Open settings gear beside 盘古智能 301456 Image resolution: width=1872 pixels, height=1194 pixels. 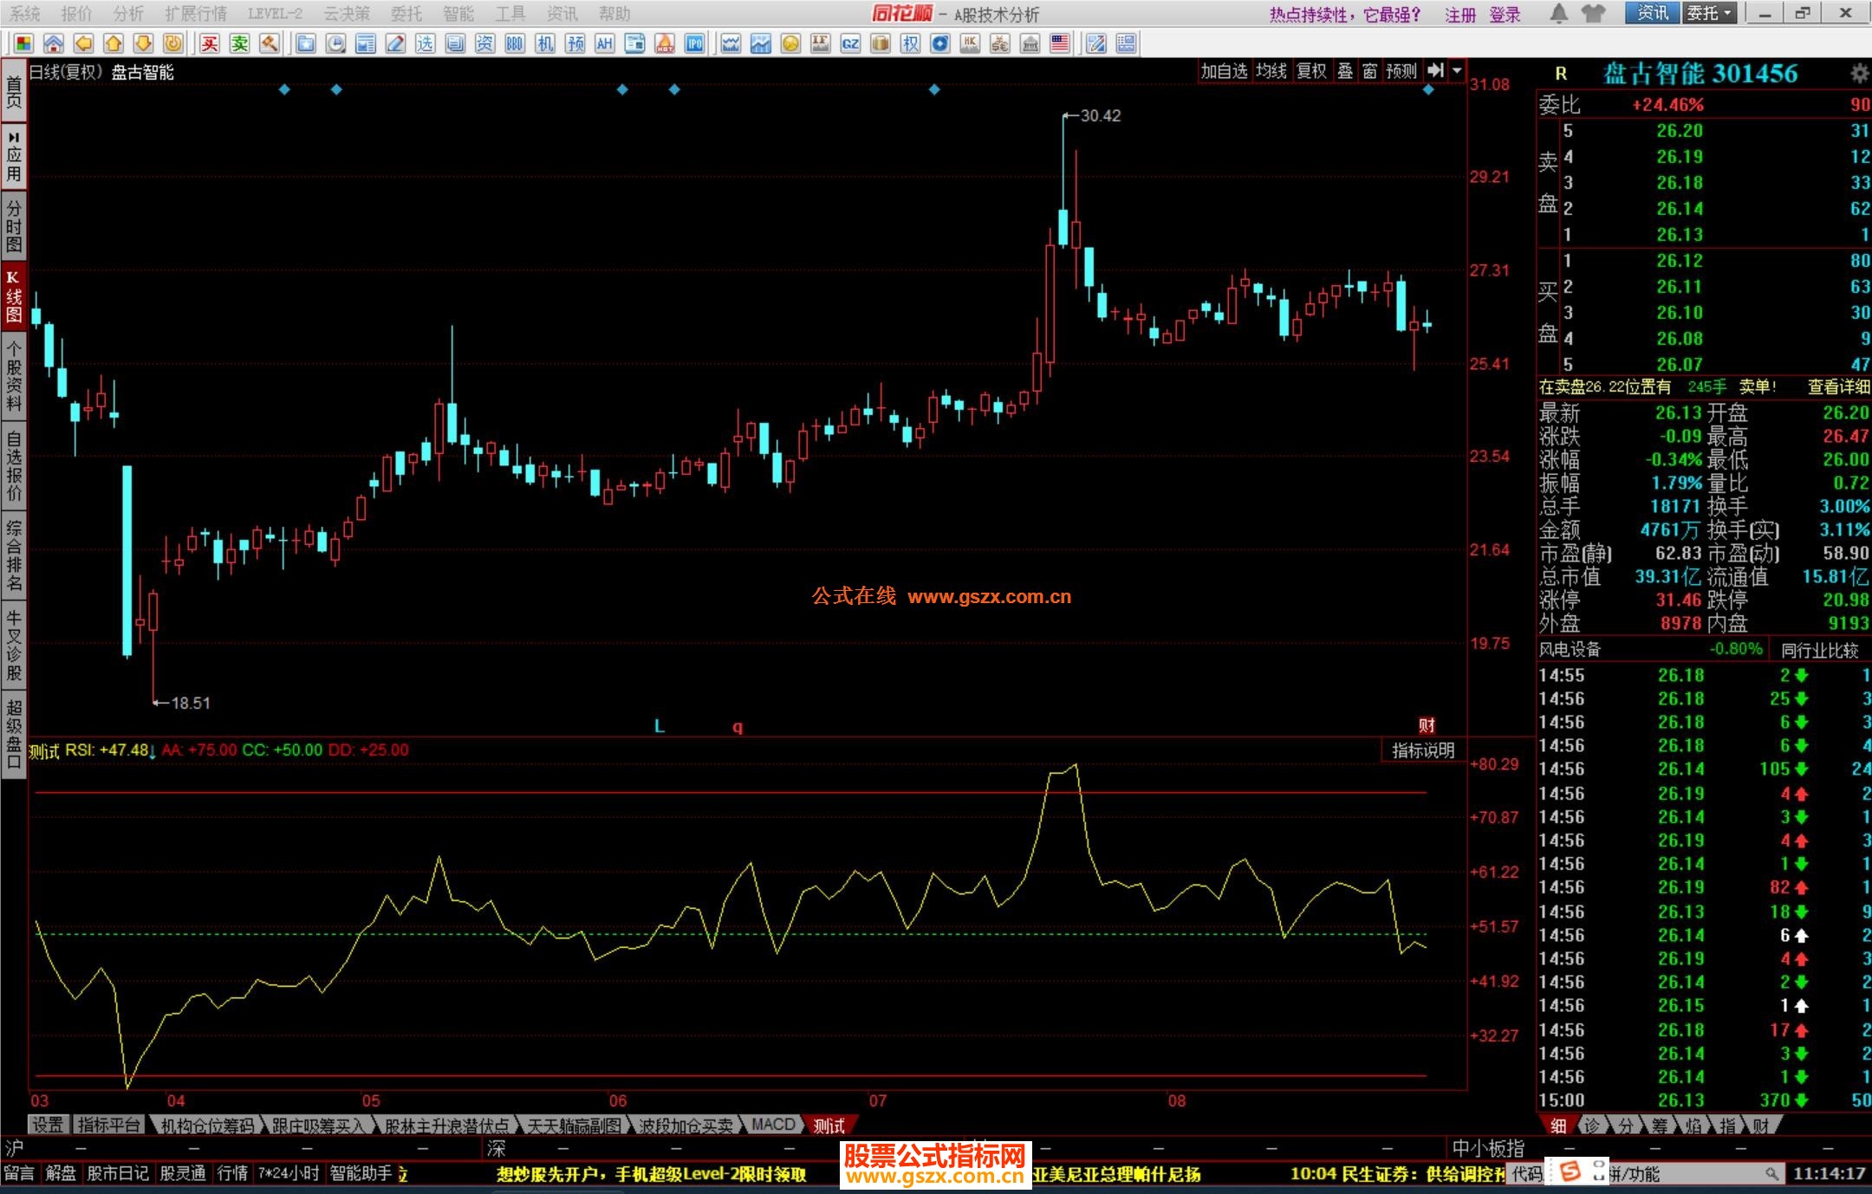(1858, 74)
